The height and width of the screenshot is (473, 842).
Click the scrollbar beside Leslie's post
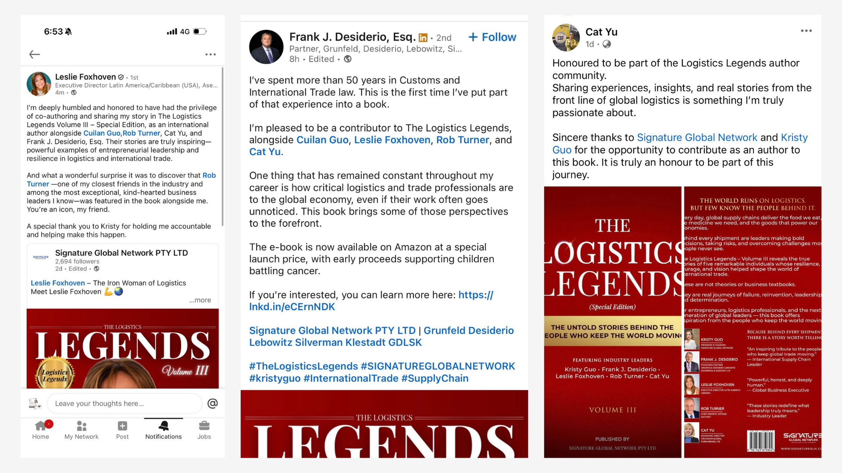223,147
